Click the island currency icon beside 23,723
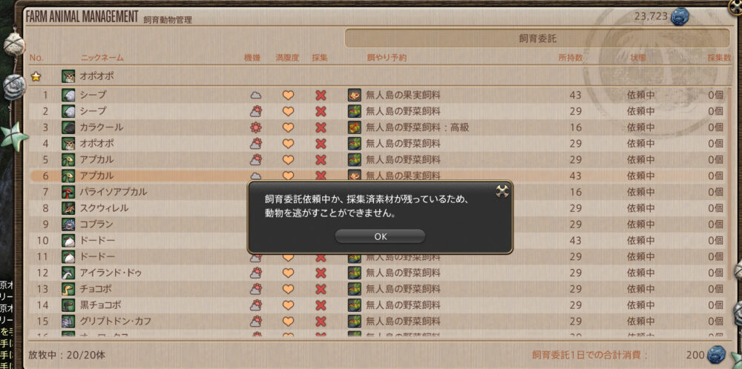The height and width of the screenshot is (369, 742). point(680,16)
